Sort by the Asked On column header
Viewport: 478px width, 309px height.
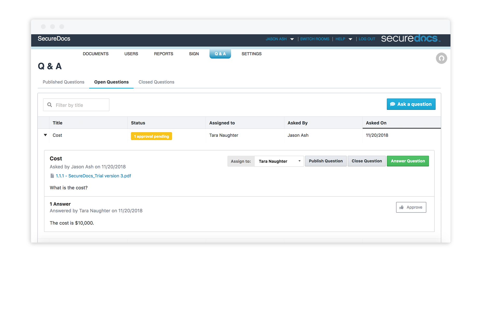[376, 123]
